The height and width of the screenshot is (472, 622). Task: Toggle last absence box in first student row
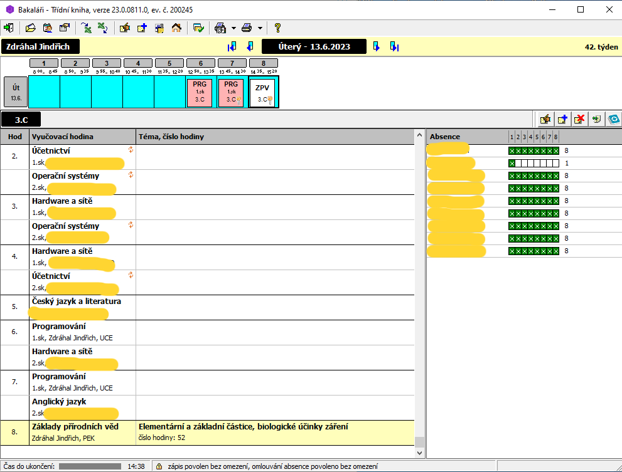[x=555, y=150]
